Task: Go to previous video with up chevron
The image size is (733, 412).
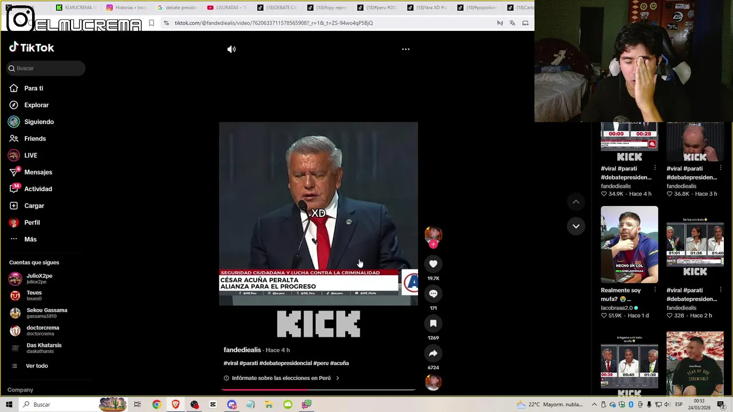Action: point(576,202)
